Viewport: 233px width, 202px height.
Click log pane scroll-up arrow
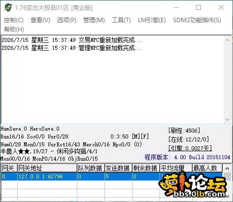[x=227, y=40]
